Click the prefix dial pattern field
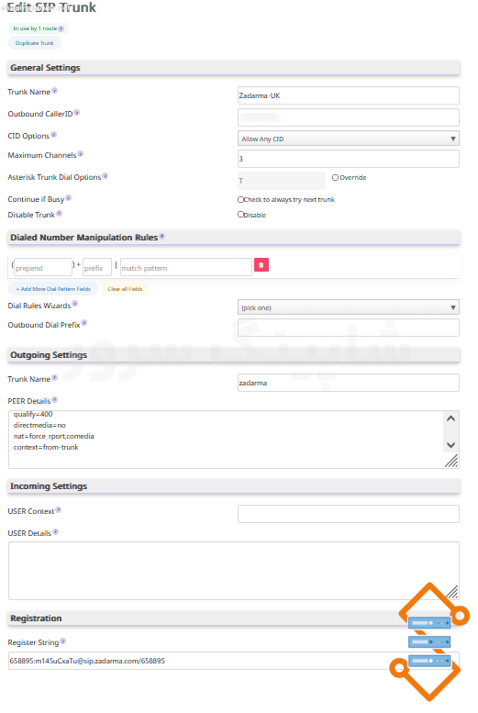Image resolution: width=478 pixels, height=713 pixels. 97,267
